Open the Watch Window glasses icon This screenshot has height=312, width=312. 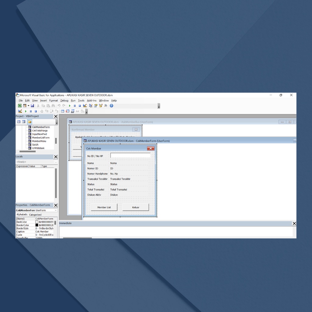[x=73, y=111]
